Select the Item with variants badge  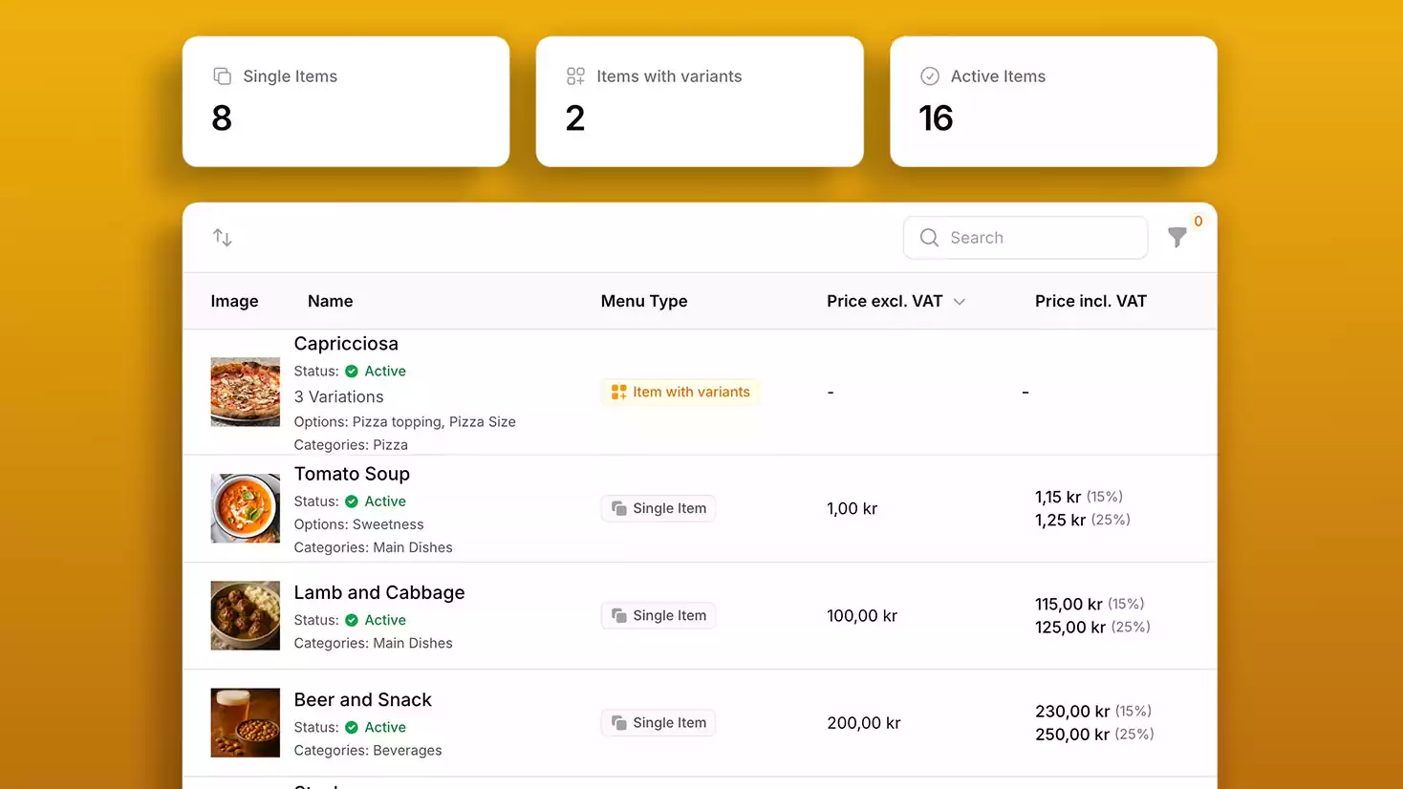click(680, 393)
